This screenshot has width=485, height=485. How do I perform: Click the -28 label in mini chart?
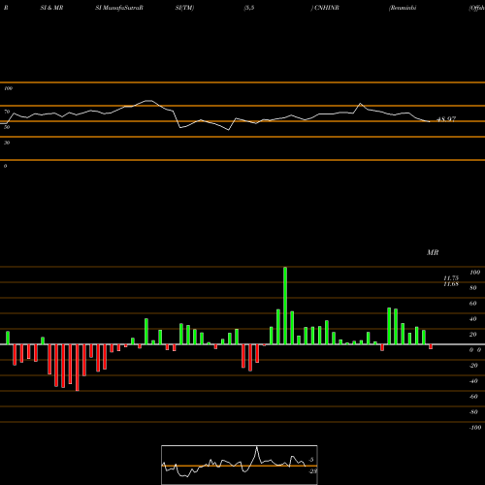tap(313, 471)
